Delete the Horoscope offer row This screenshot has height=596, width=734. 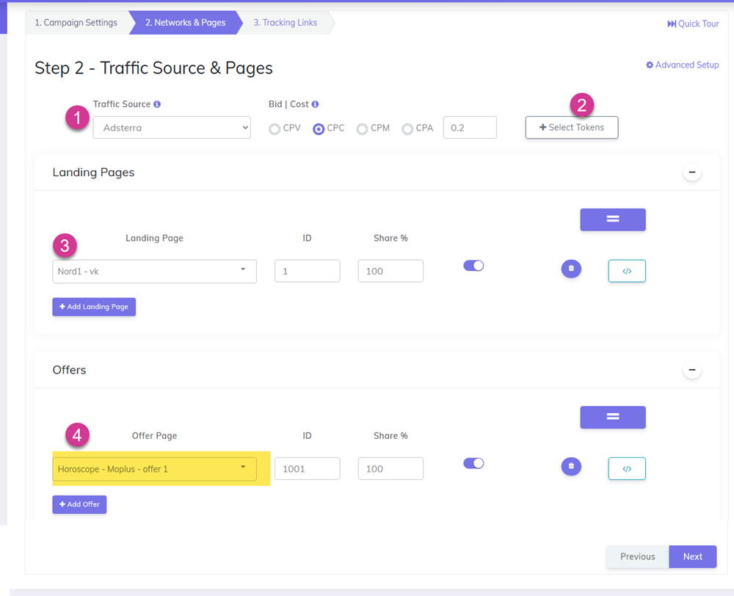pos(571,466)
